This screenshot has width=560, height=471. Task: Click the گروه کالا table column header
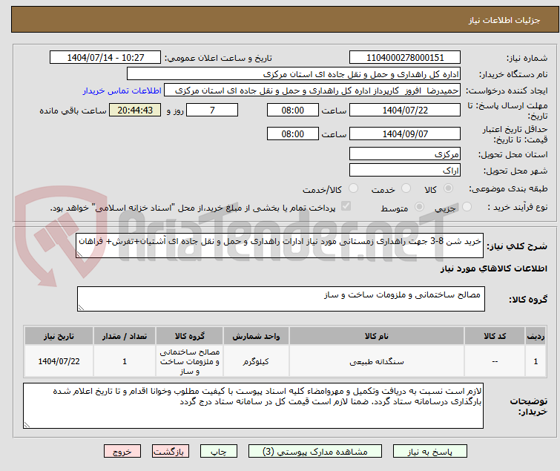(190, 336)
